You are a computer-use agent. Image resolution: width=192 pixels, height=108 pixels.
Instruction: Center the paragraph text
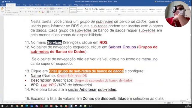[x=50, y=12]
